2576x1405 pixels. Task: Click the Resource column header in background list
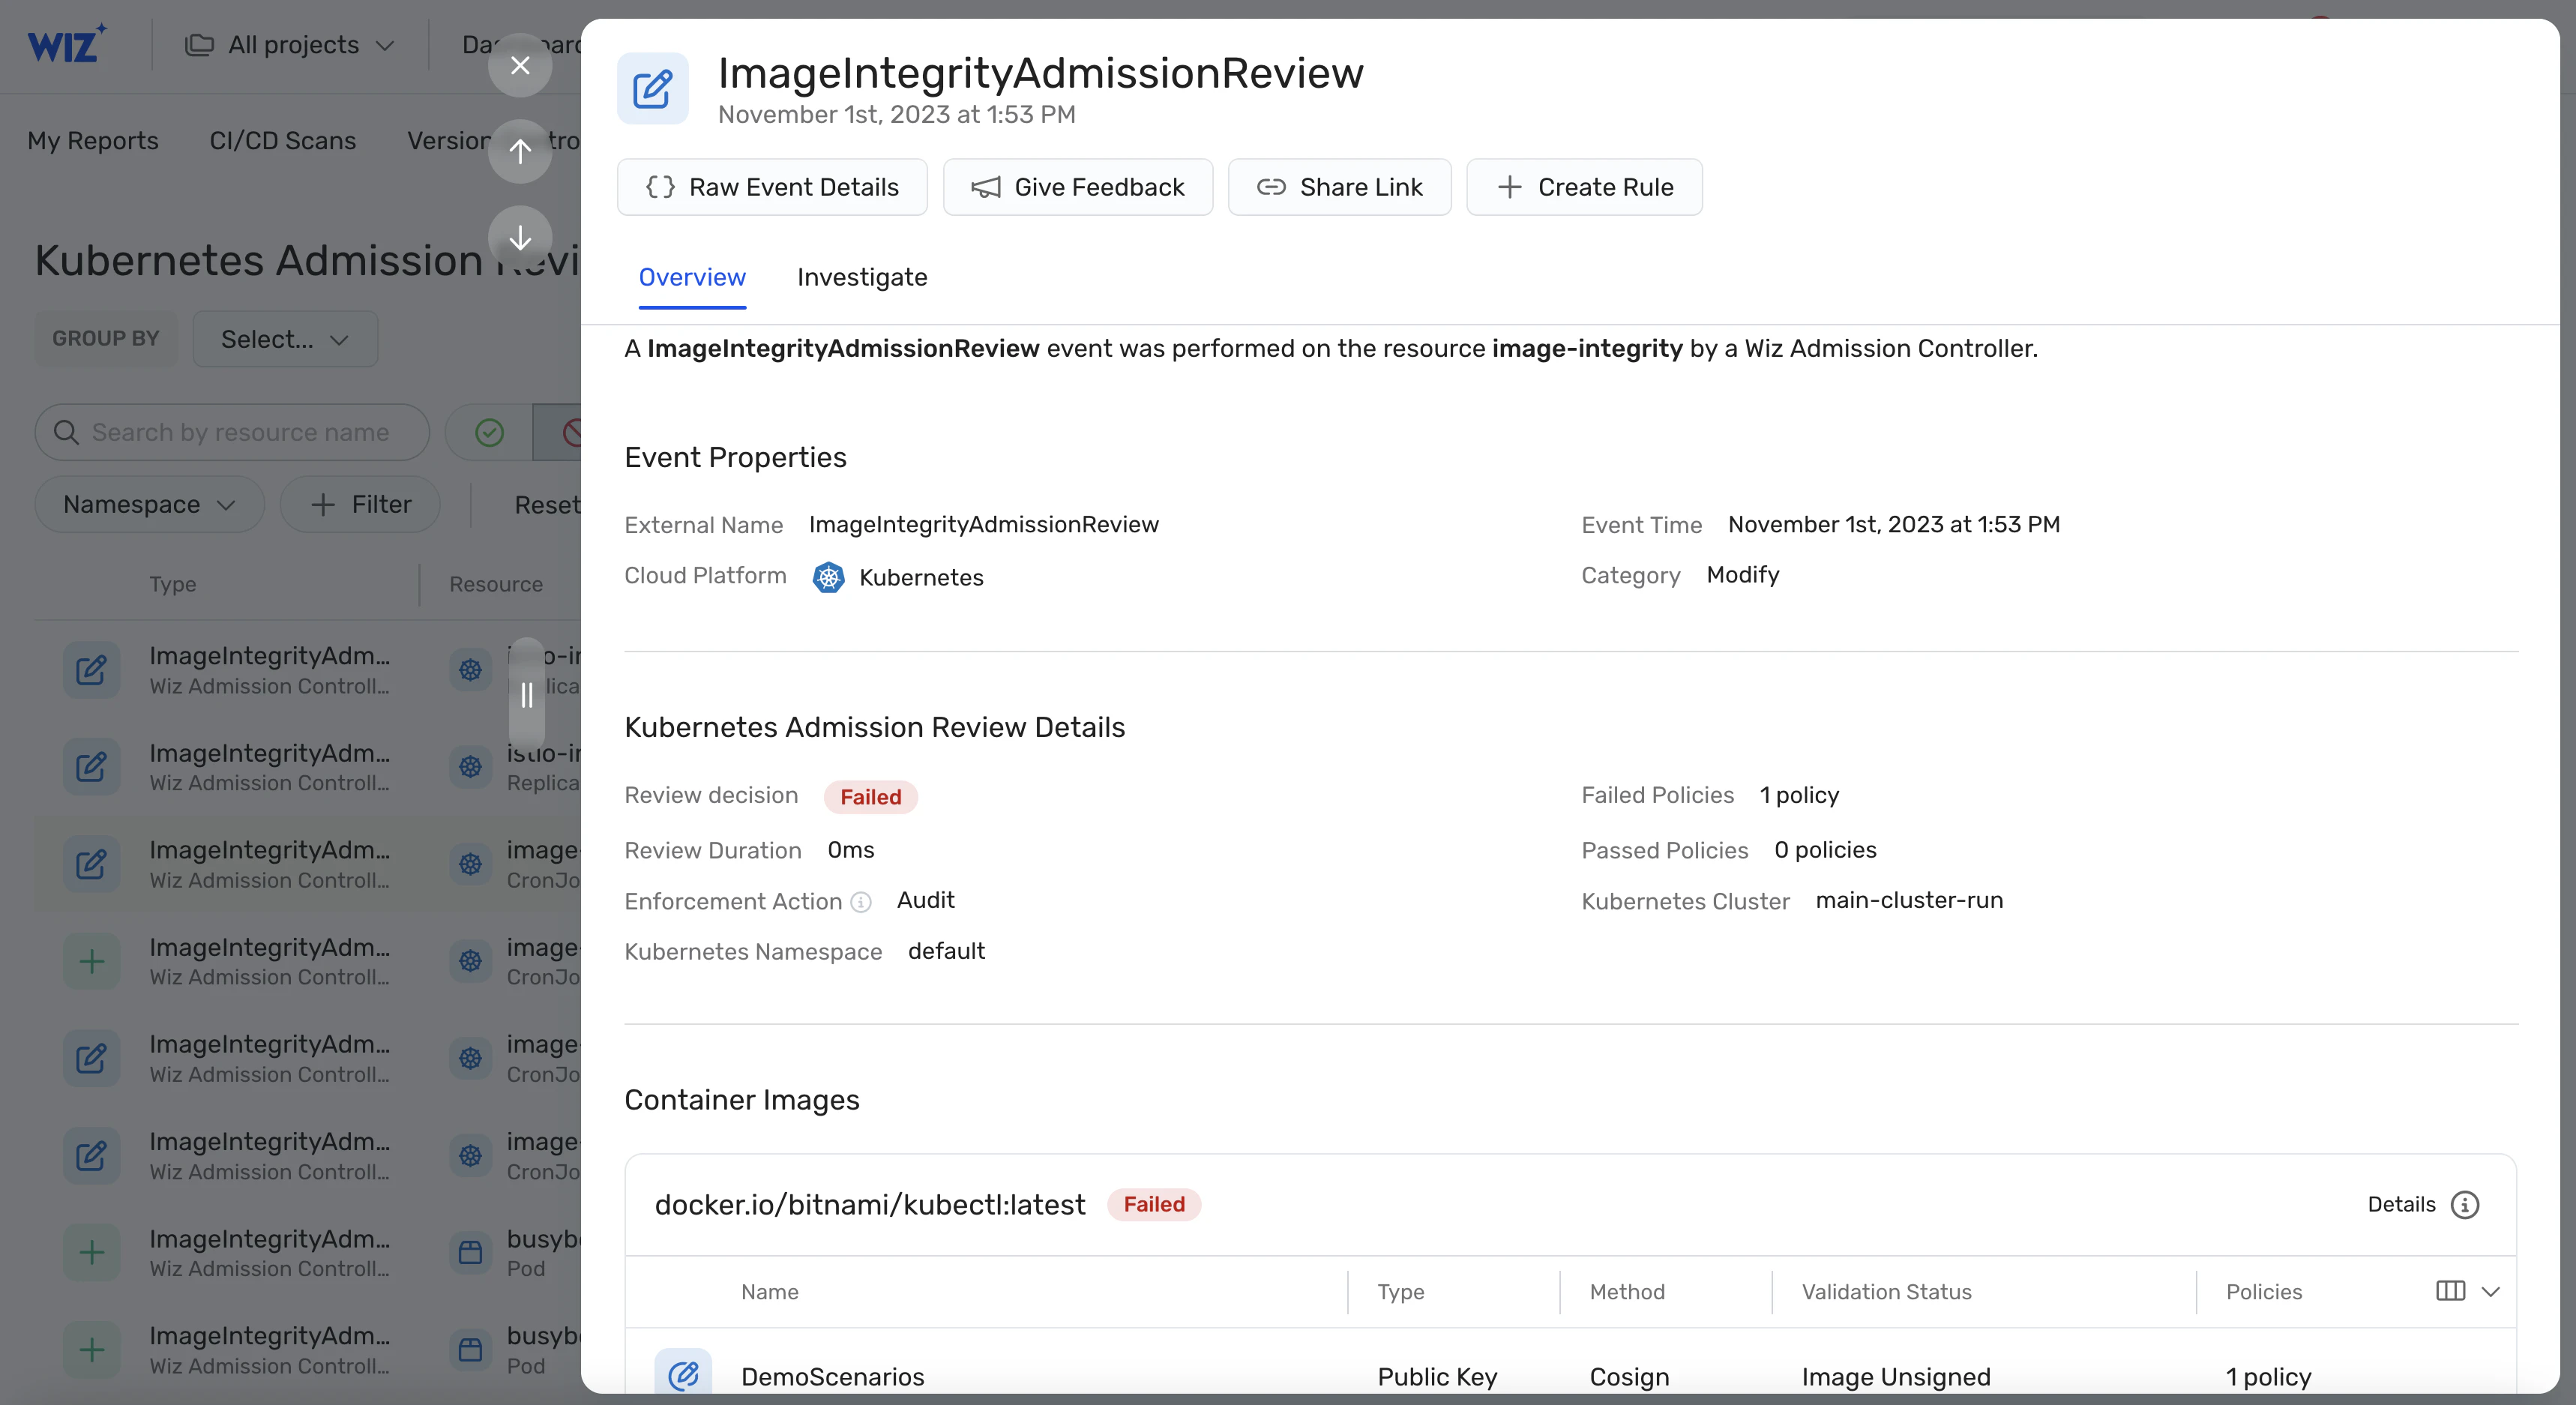coord(496,584)
